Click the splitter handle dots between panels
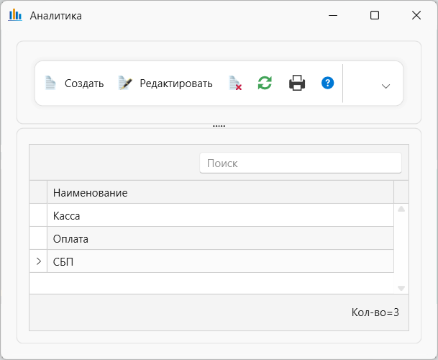 [x=219, y=126]
